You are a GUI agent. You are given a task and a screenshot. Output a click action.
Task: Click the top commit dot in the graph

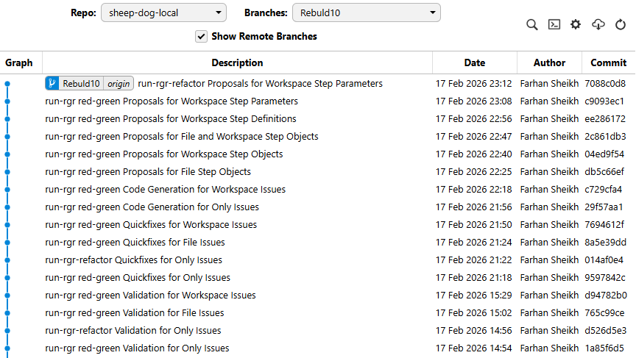[7, 84]
